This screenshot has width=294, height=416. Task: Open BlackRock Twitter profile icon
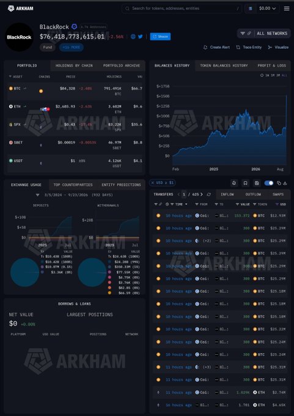(x=140, y=37)
